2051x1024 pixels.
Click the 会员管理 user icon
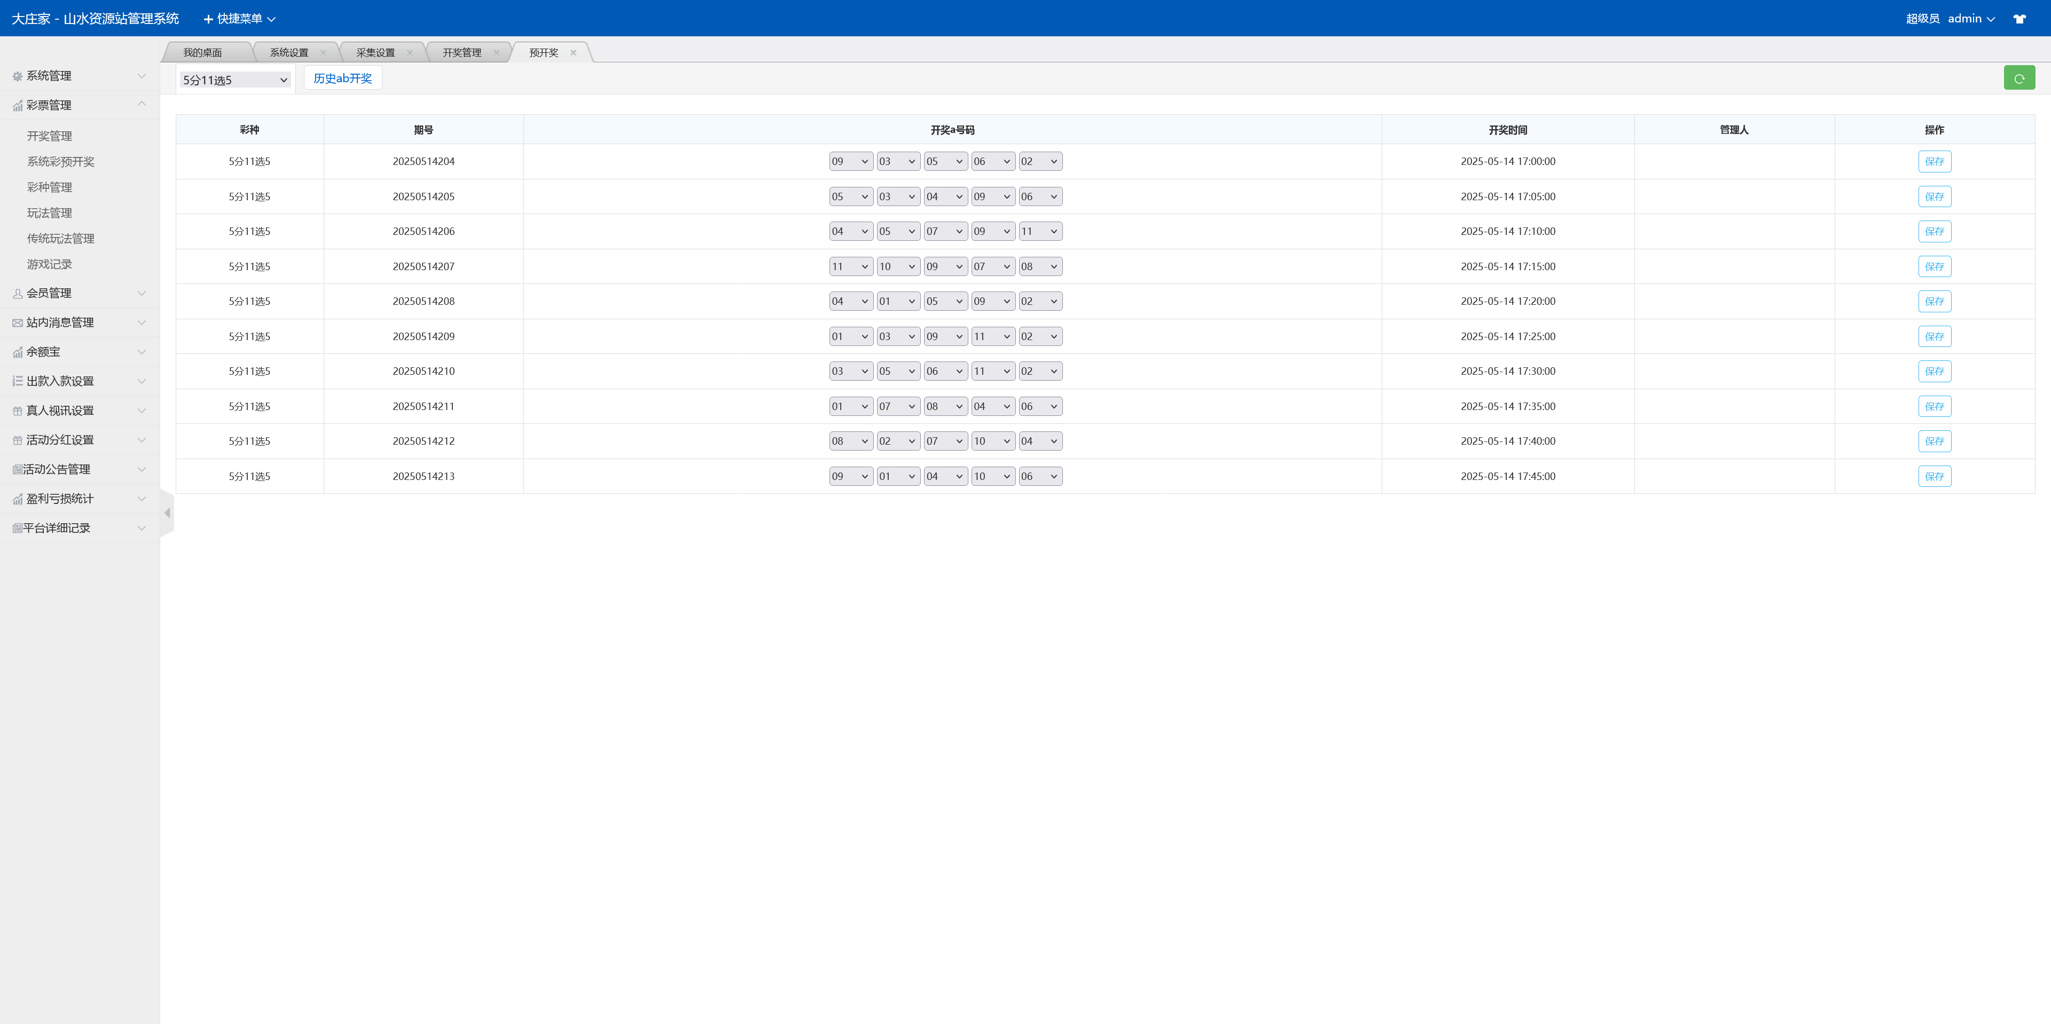18,294
